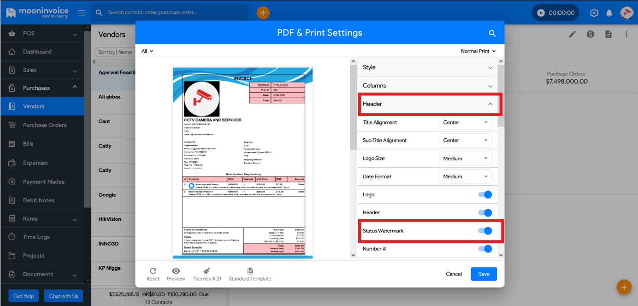This screenshot has height=306, width=638.
Task: Expand Documents menu in sidebar
Action: pos(42,274)
